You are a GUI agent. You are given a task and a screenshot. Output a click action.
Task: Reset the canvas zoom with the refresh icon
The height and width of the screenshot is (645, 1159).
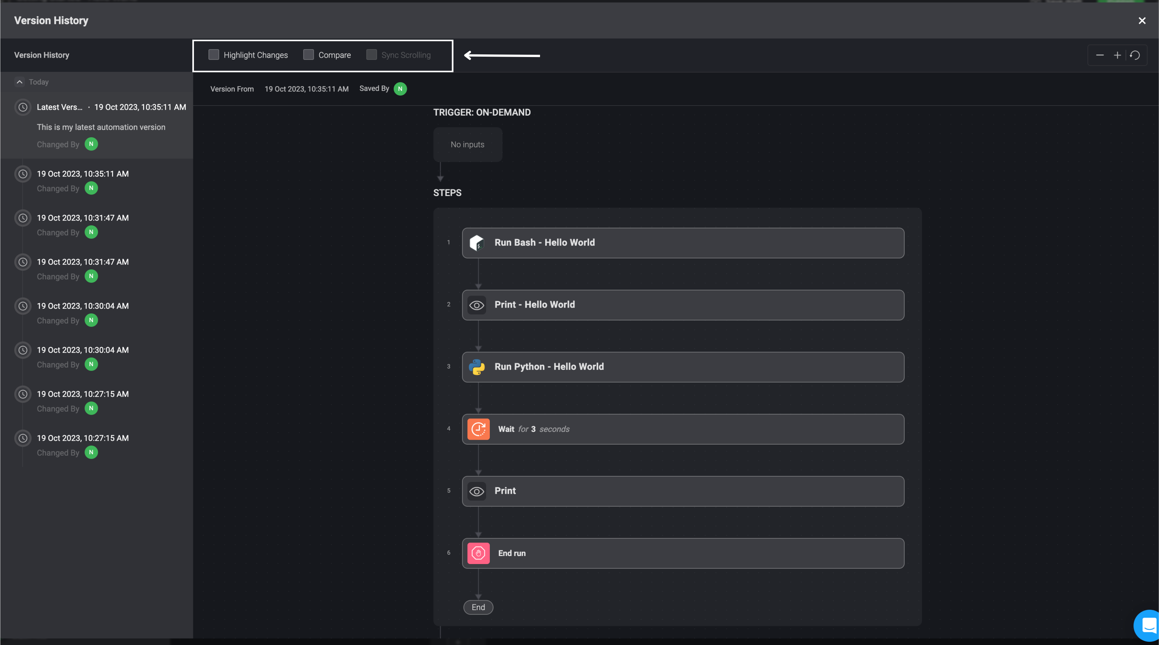click(1135, 55)
